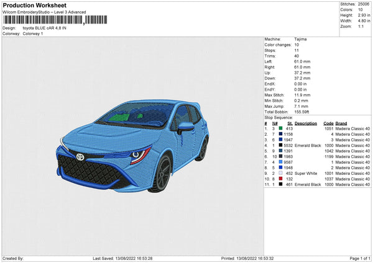
Task: Click the teal-blue swatch in stop 5 (1391)
Action: coord(281,151)
